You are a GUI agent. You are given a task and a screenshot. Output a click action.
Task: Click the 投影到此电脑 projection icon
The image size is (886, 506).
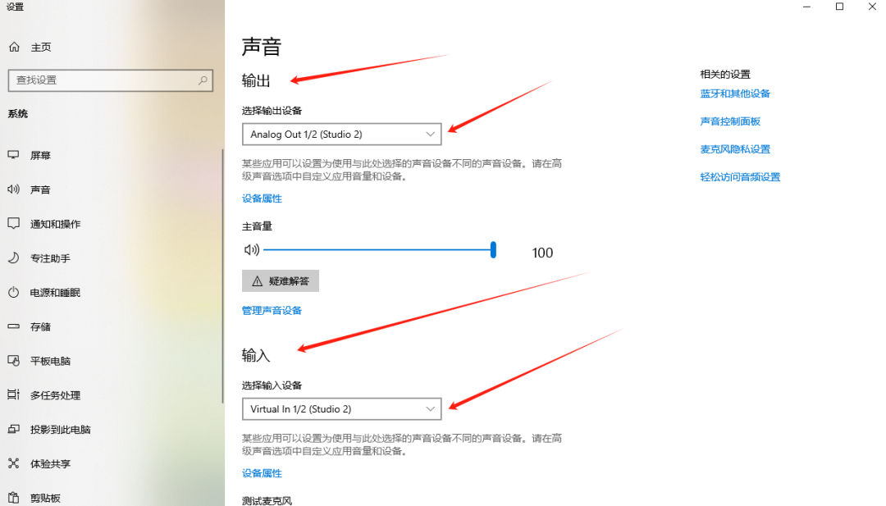click(14, 429)
